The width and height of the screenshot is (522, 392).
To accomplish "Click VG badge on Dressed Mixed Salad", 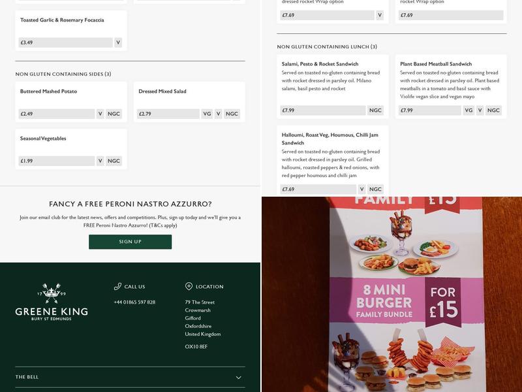I will point(207,114).
